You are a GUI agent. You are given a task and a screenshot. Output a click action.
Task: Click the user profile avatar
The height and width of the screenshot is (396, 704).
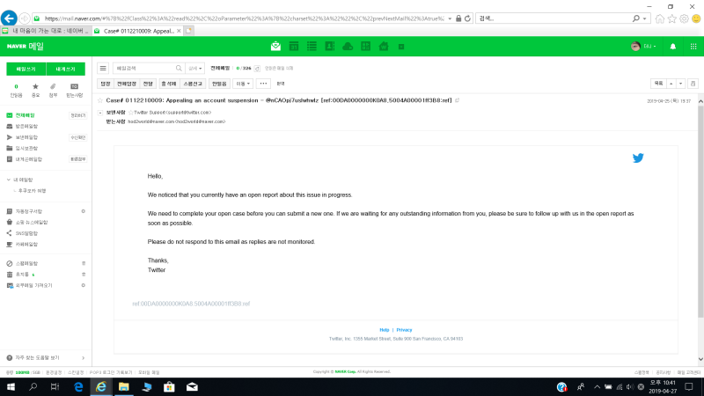point(635,47)
